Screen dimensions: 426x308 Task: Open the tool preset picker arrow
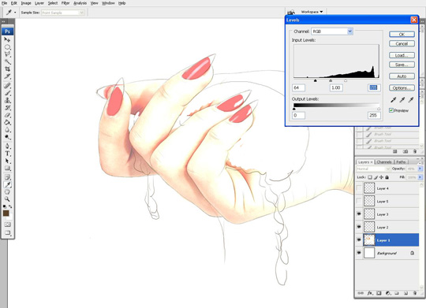pyautogui.click(x=15, y=13)
